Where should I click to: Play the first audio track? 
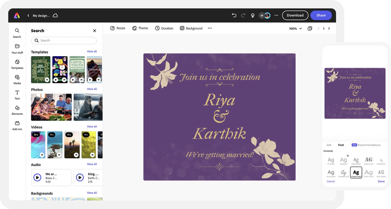coord(38,177)
